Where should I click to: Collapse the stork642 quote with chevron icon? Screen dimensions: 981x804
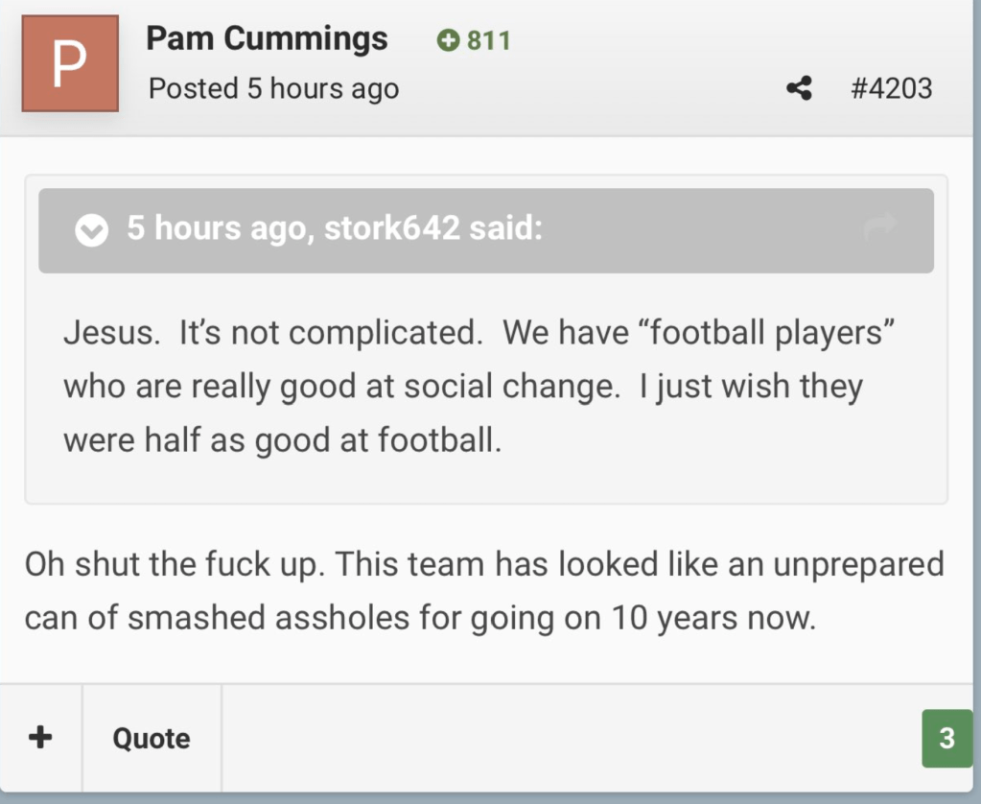click(92, 230)
